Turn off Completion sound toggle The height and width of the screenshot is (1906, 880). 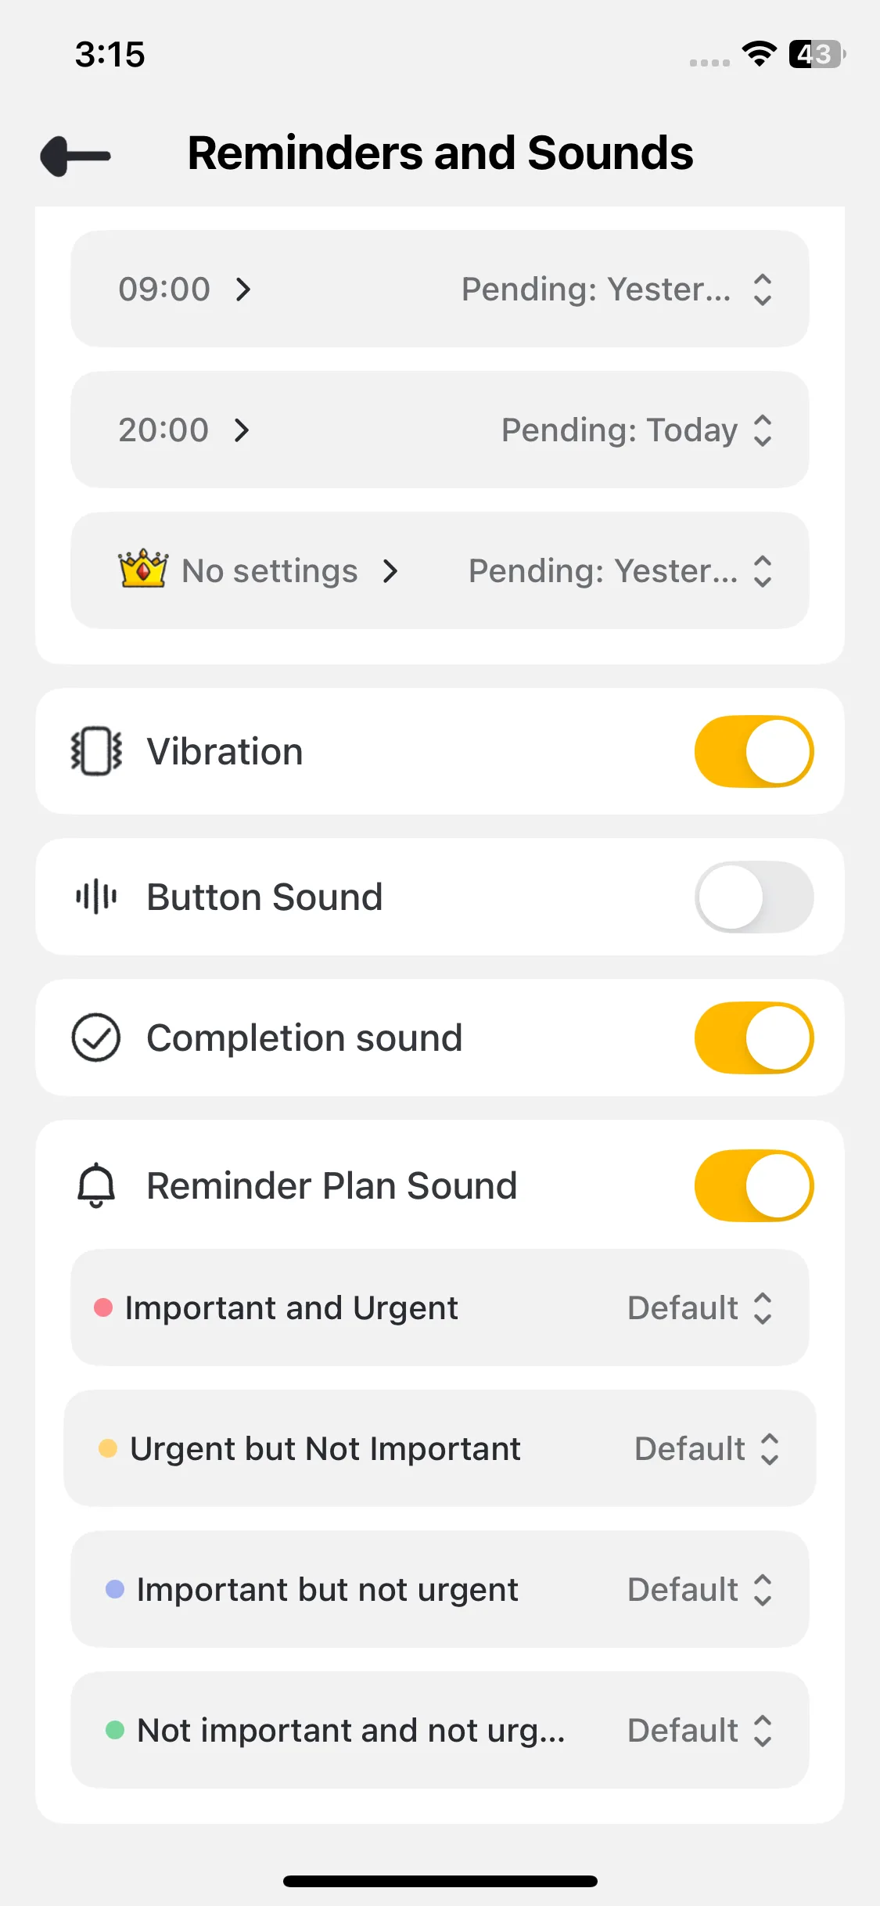[x=753, y=1038]
